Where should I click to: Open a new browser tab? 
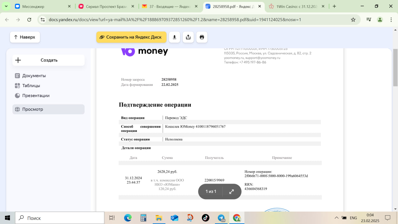tap(334, 6)
